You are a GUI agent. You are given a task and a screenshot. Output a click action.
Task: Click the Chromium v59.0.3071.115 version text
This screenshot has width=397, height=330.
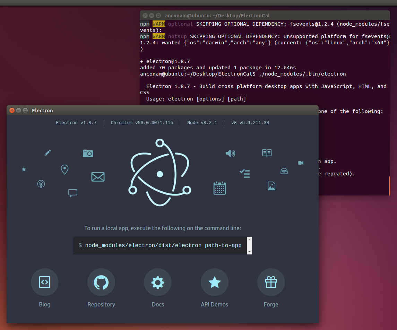tap(142, 123)
